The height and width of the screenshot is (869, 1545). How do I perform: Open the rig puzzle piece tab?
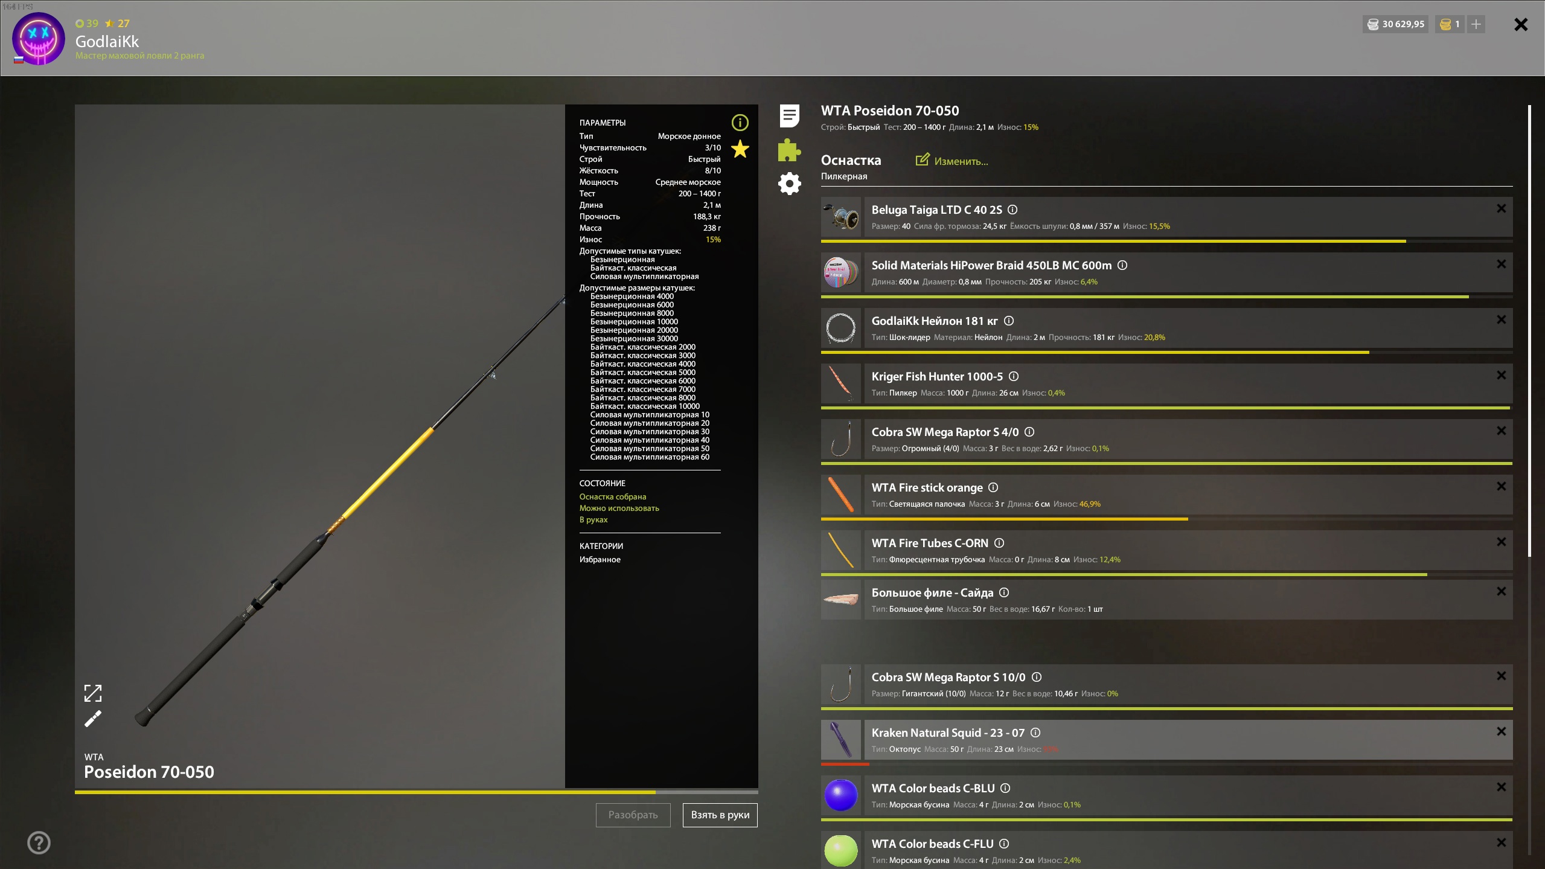(x=789, y=150)
